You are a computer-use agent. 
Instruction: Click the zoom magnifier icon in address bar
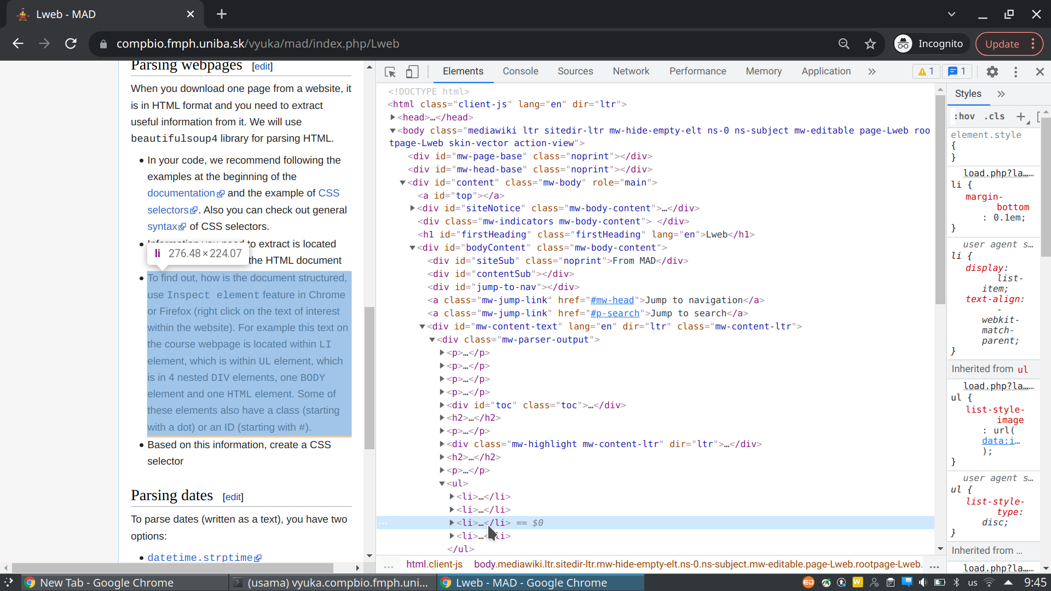coord(844,44)
